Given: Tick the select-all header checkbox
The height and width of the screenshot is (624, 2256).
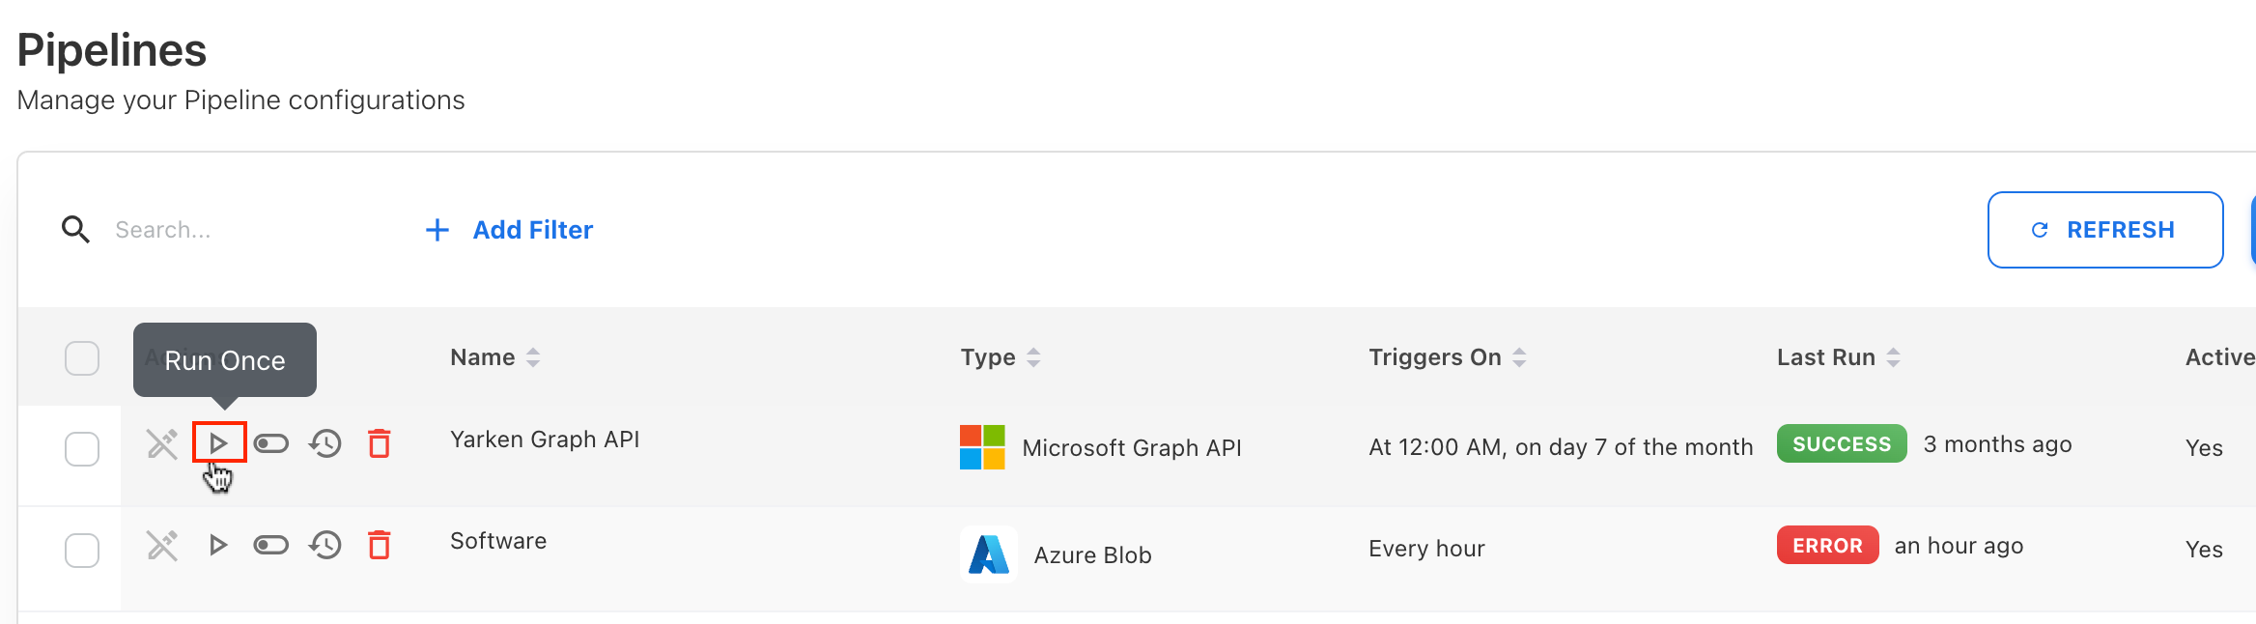Looking at the screenshot, I should coord(82,357).
